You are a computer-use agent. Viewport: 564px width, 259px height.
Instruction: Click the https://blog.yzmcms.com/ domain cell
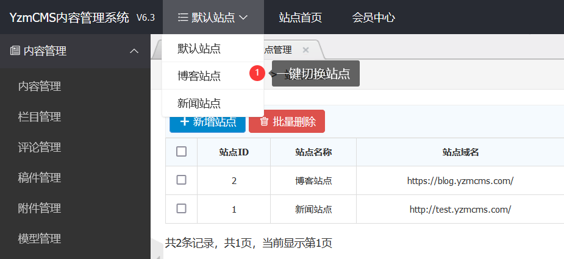point(460,180)
